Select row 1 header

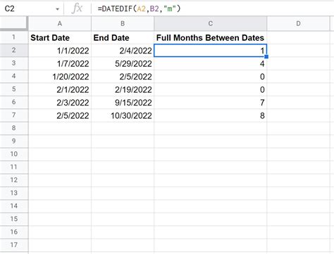(x=14, y=37)
